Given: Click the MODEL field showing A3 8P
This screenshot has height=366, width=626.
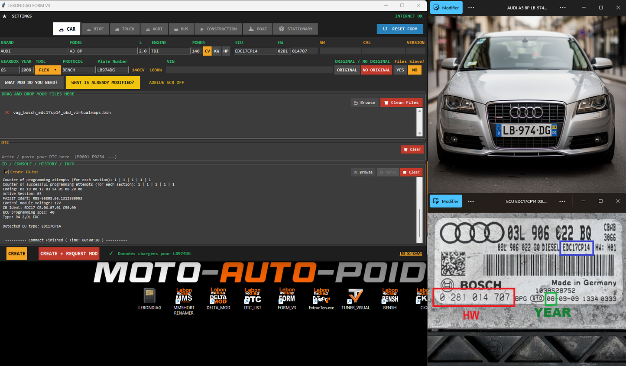Looking at the screenshot, I should (x=103, y=51).
